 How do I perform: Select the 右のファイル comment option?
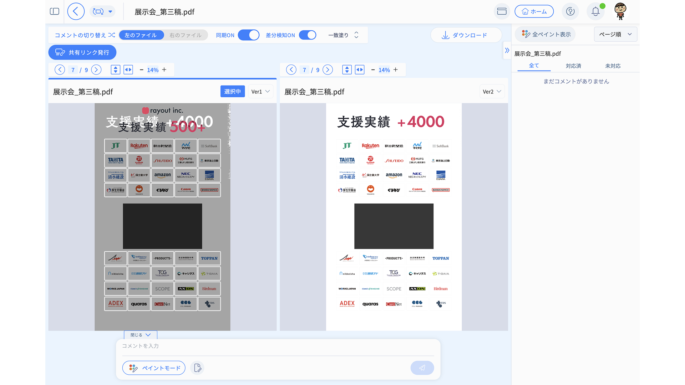[186, 35]
